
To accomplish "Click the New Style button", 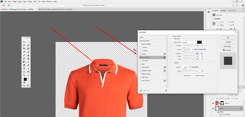I will pyautogui.click(x=228, y=46).
